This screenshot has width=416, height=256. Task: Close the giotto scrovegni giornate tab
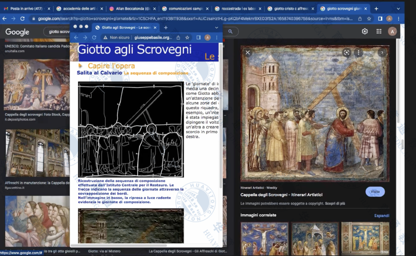coord(366,8)
